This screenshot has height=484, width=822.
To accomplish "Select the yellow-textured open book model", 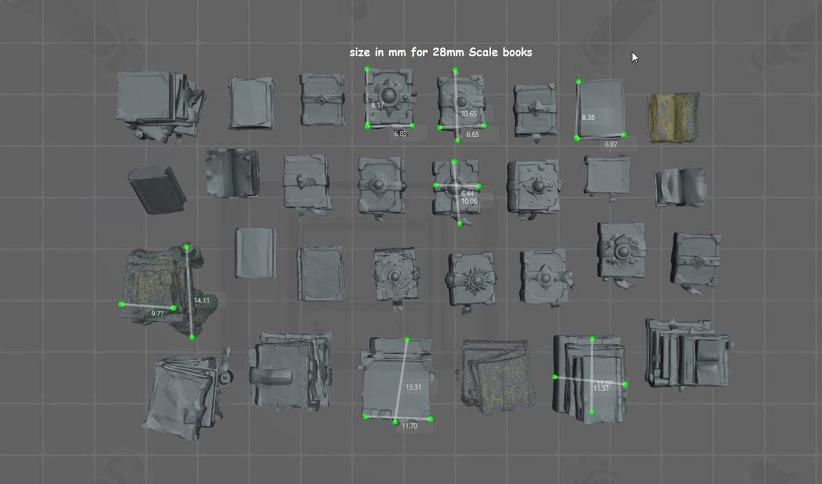I will [674, 118].
